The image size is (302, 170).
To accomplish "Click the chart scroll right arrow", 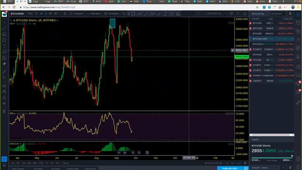I will coord(139,153).
